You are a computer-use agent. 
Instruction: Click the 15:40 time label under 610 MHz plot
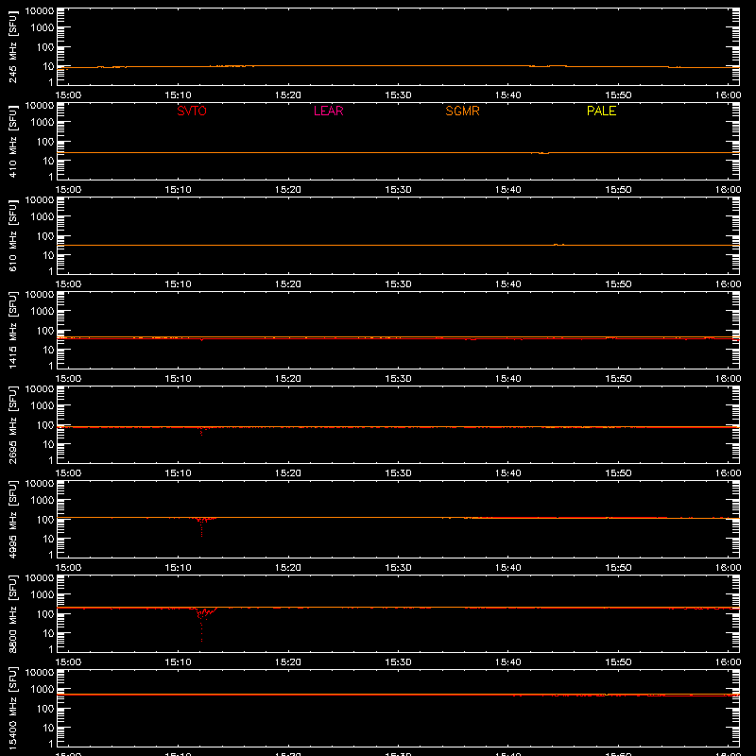[x=508, y=284]
